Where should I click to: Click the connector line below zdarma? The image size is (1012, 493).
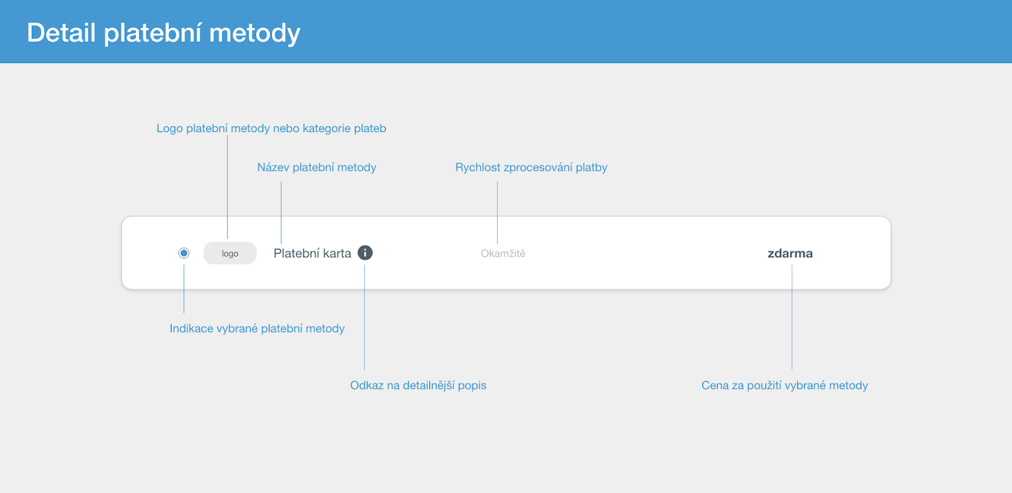coord(792,317)
